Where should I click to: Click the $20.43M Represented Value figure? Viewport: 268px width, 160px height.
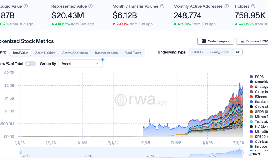[x=68, y=15]
